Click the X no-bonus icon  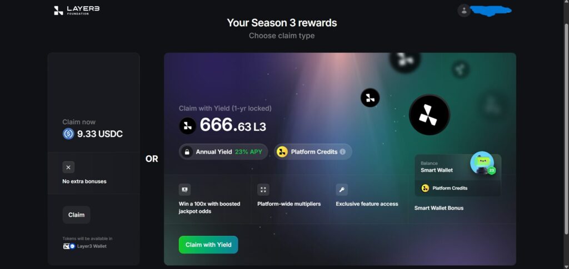[x=68, y=168]
